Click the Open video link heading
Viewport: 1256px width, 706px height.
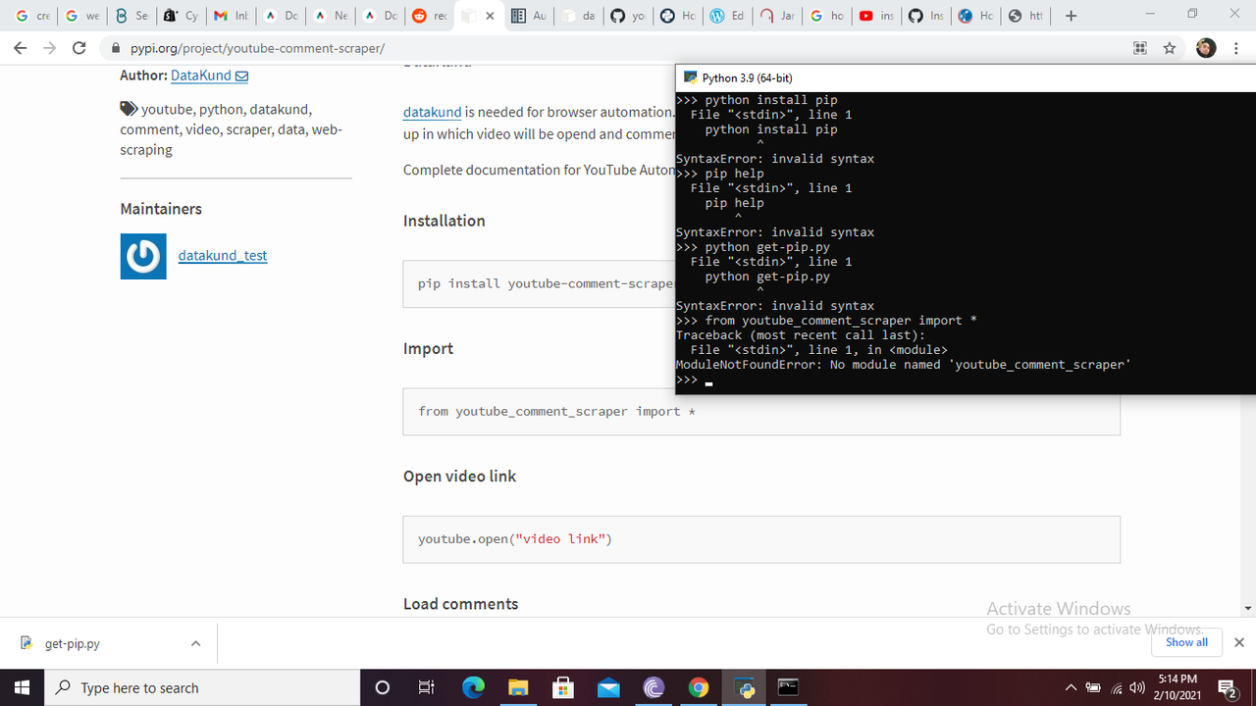pyautogui.click(x=459, y=476)
